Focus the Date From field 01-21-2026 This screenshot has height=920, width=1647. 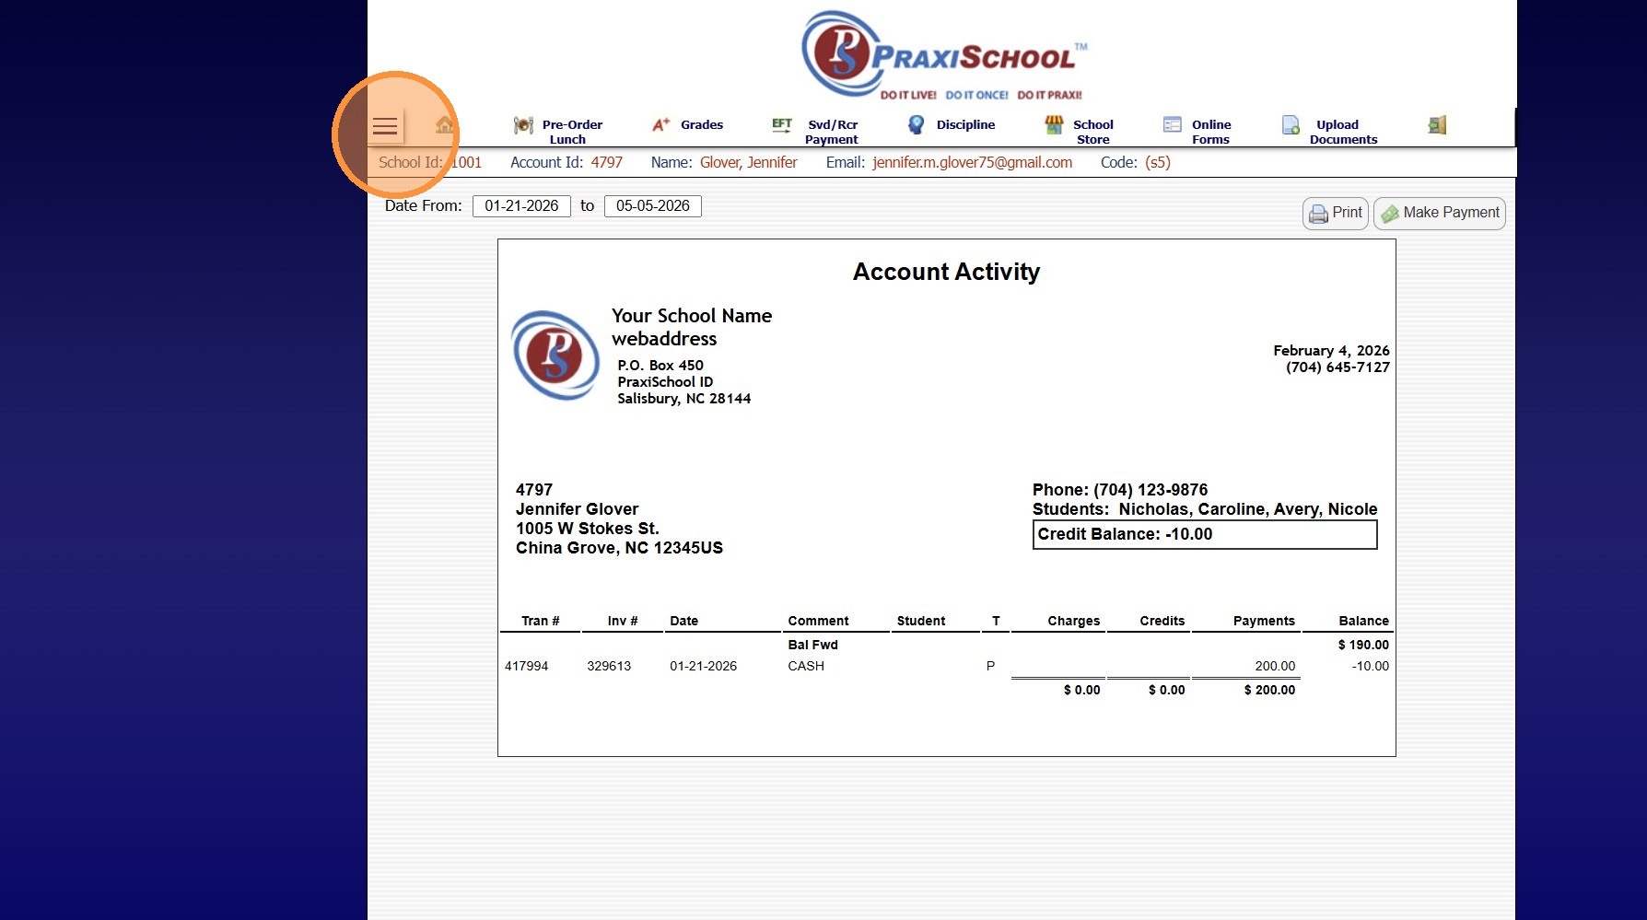point(521,206)
